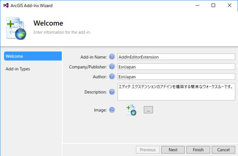Minimize the wizard window
238x156 pixels.
pyautogui.click(x=197, y=5)
